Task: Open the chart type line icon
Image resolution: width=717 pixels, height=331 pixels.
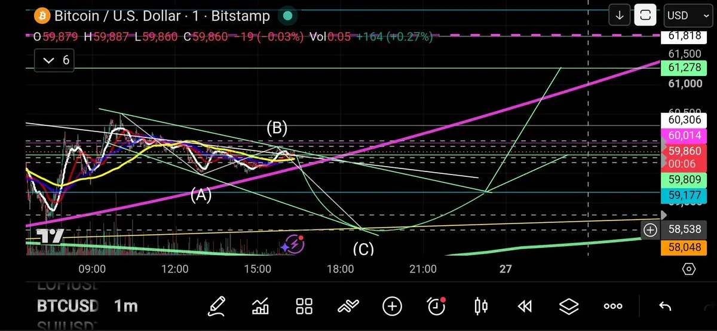Action: click(x=348, y=307)
